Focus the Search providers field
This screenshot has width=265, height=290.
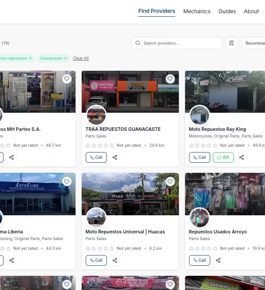point(177,43)
